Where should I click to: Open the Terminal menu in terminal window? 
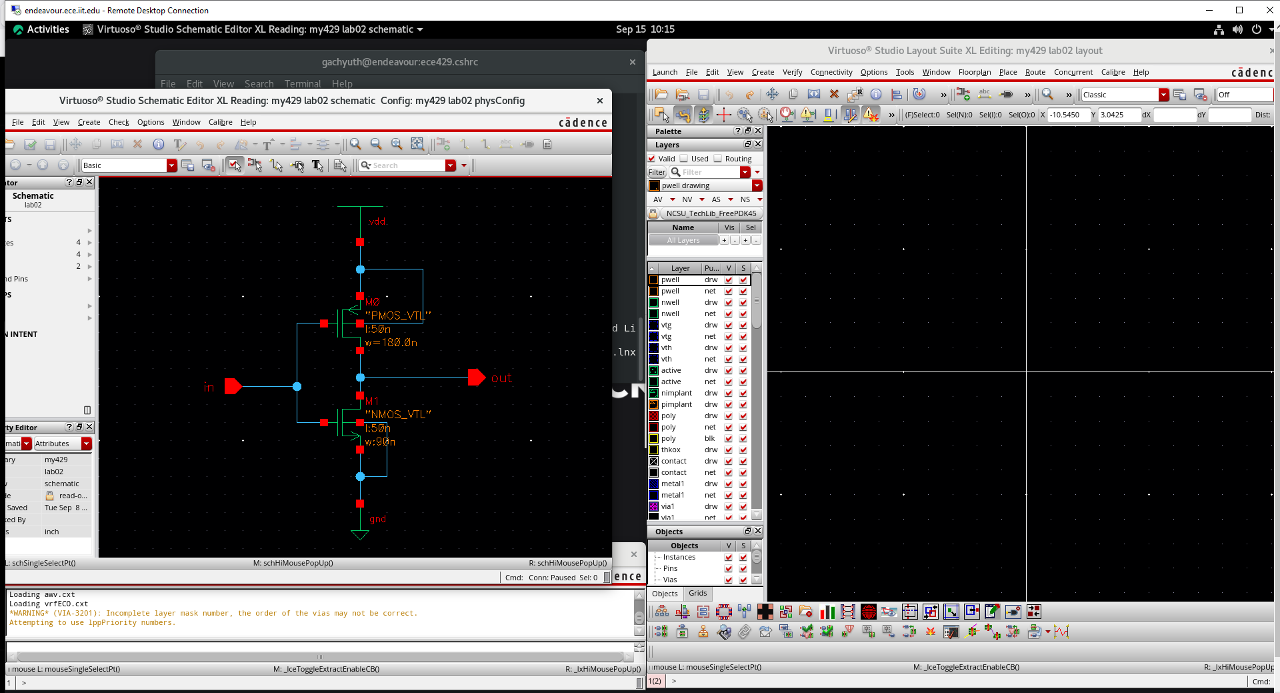pyautogui.click(x=303, y=84)
